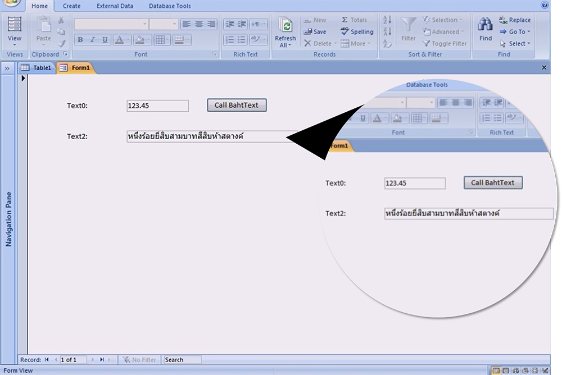Click the Find binoculars icon
The image size is (562, 375).
485,25
